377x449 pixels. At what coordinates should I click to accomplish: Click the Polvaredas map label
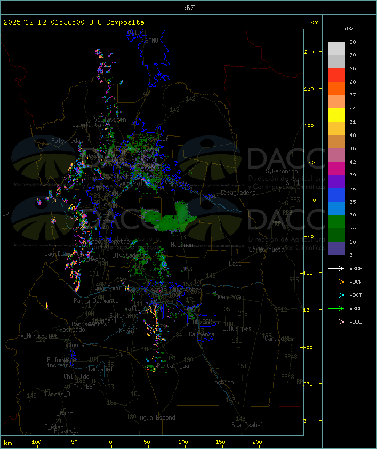pos(67,141)
